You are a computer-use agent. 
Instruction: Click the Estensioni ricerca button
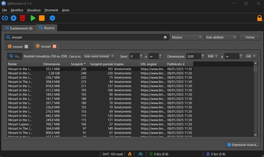pyautogui.click(x=243, y=145)
